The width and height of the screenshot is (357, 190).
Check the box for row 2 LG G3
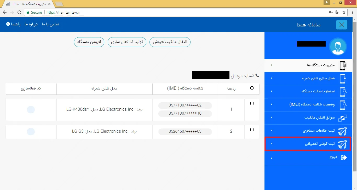[252, 130]
